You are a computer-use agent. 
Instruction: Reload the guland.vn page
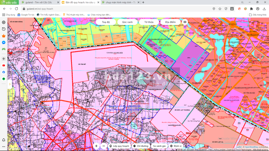16,9
